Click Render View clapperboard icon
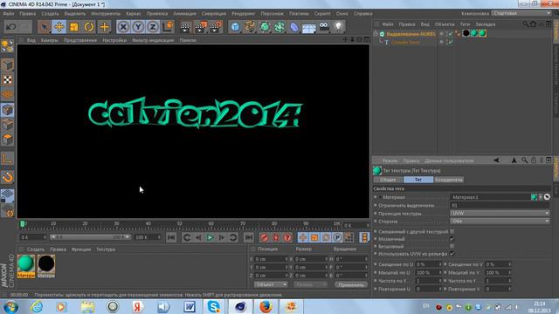559x314 pixels. pos(185,27)
